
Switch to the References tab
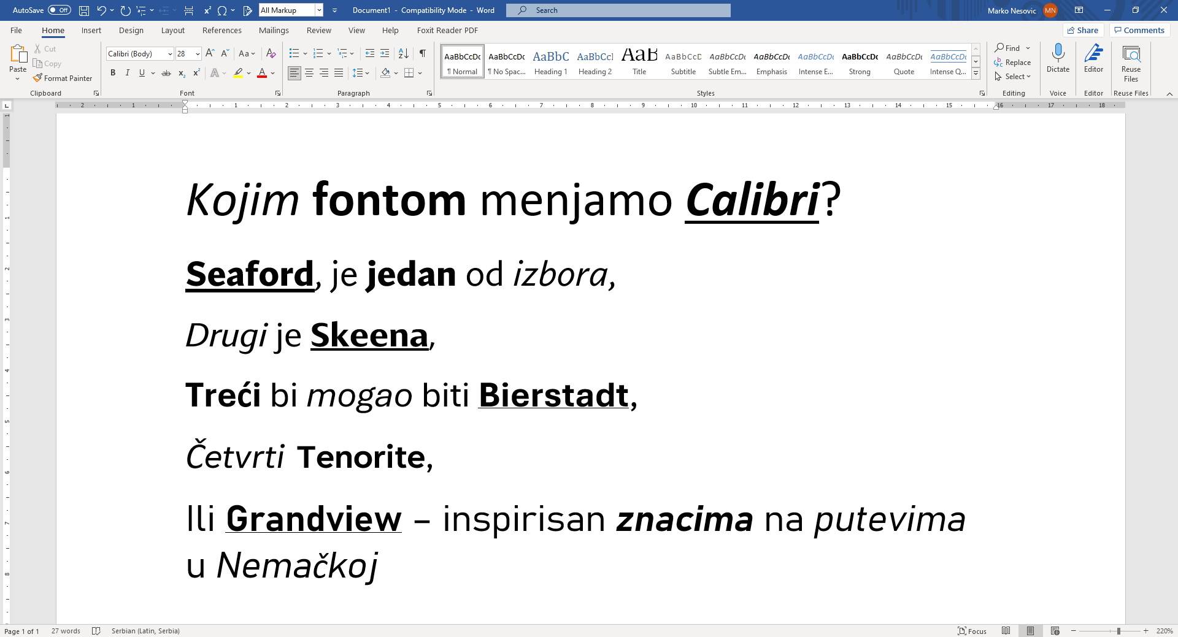point(222,30)
